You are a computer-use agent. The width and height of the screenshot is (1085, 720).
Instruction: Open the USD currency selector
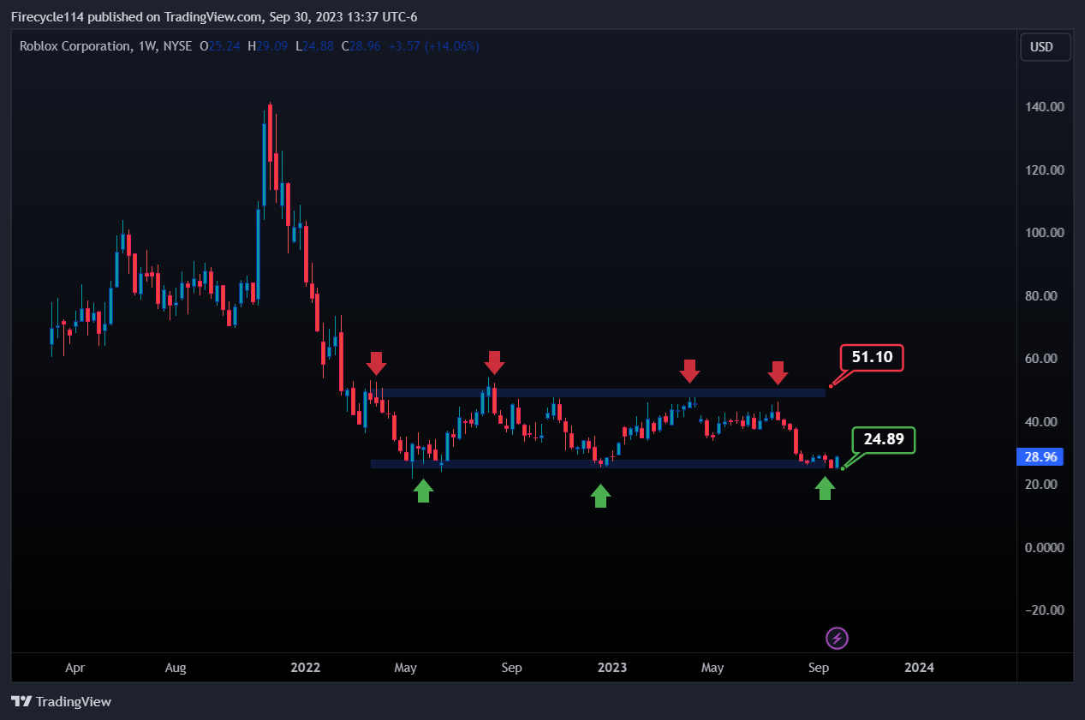coord(1046,47)
